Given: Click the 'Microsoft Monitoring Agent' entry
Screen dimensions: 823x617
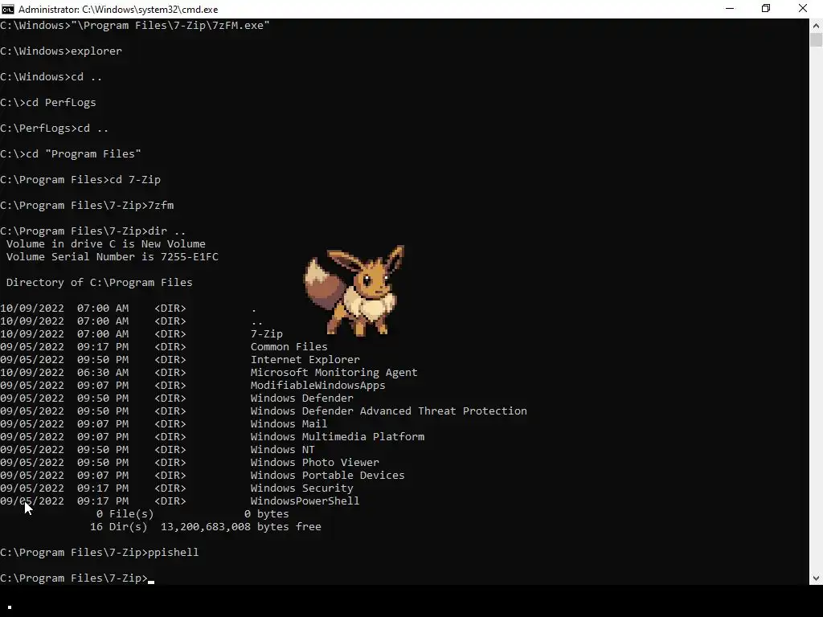Looking at the screenshot, I should [334, 373].
